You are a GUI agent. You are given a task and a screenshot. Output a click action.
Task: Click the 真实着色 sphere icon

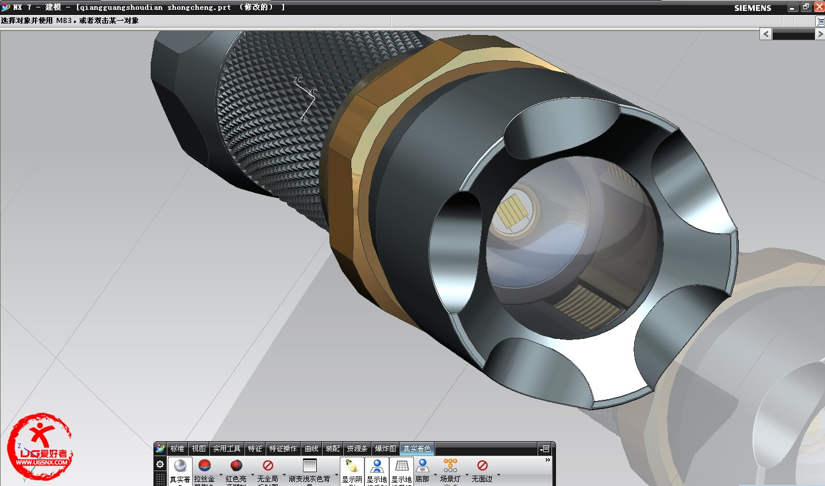point(181,466)
